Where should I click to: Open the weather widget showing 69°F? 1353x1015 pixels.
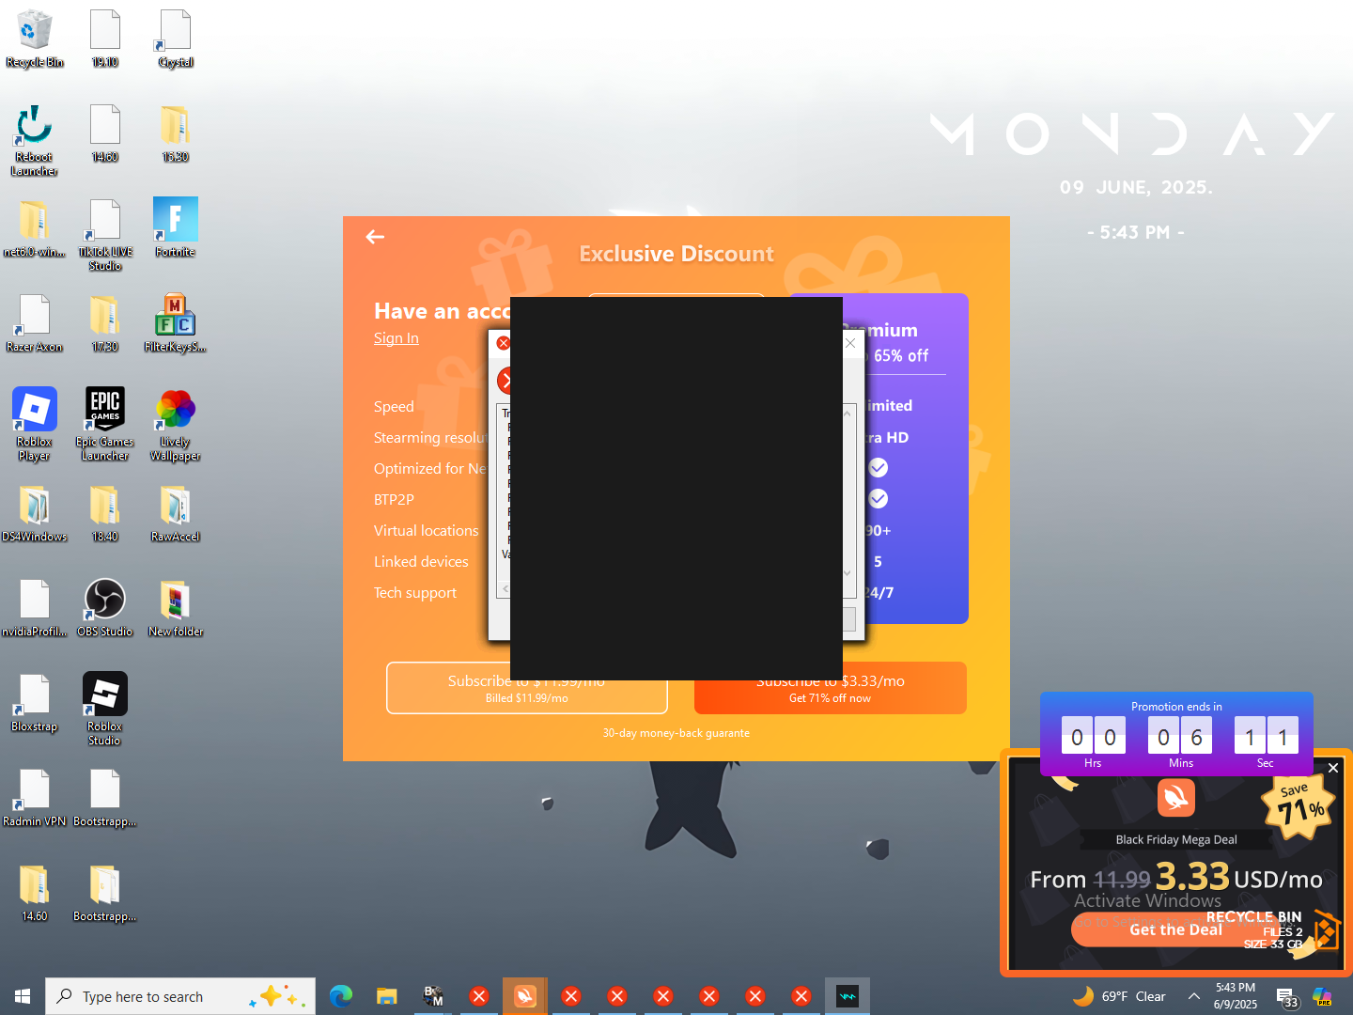[1119, 996]
